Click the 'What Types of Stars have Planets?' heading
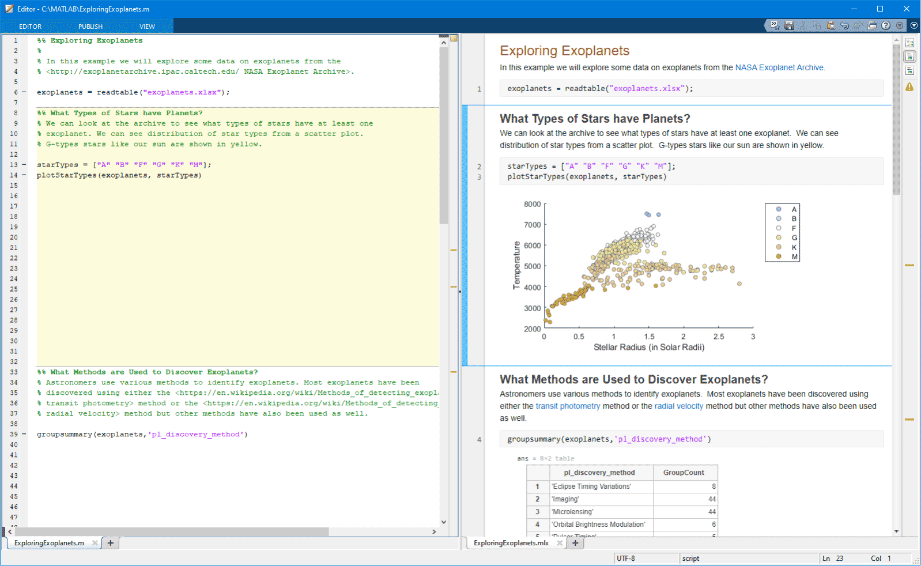This screenshot has width=921, height=566. [595, 119]
